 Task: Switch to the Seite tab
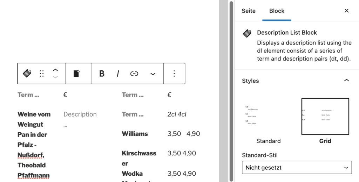point(249,11)
